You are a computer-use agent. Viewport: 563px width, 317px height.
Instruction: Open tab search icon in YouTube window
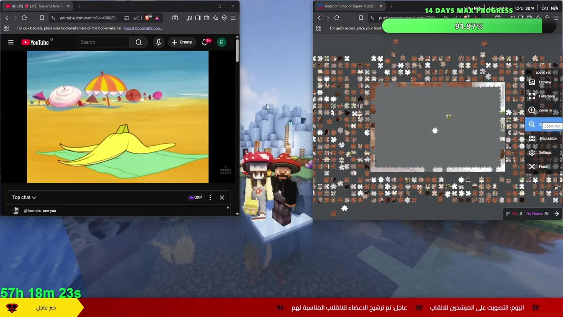[x=175, y=18]
